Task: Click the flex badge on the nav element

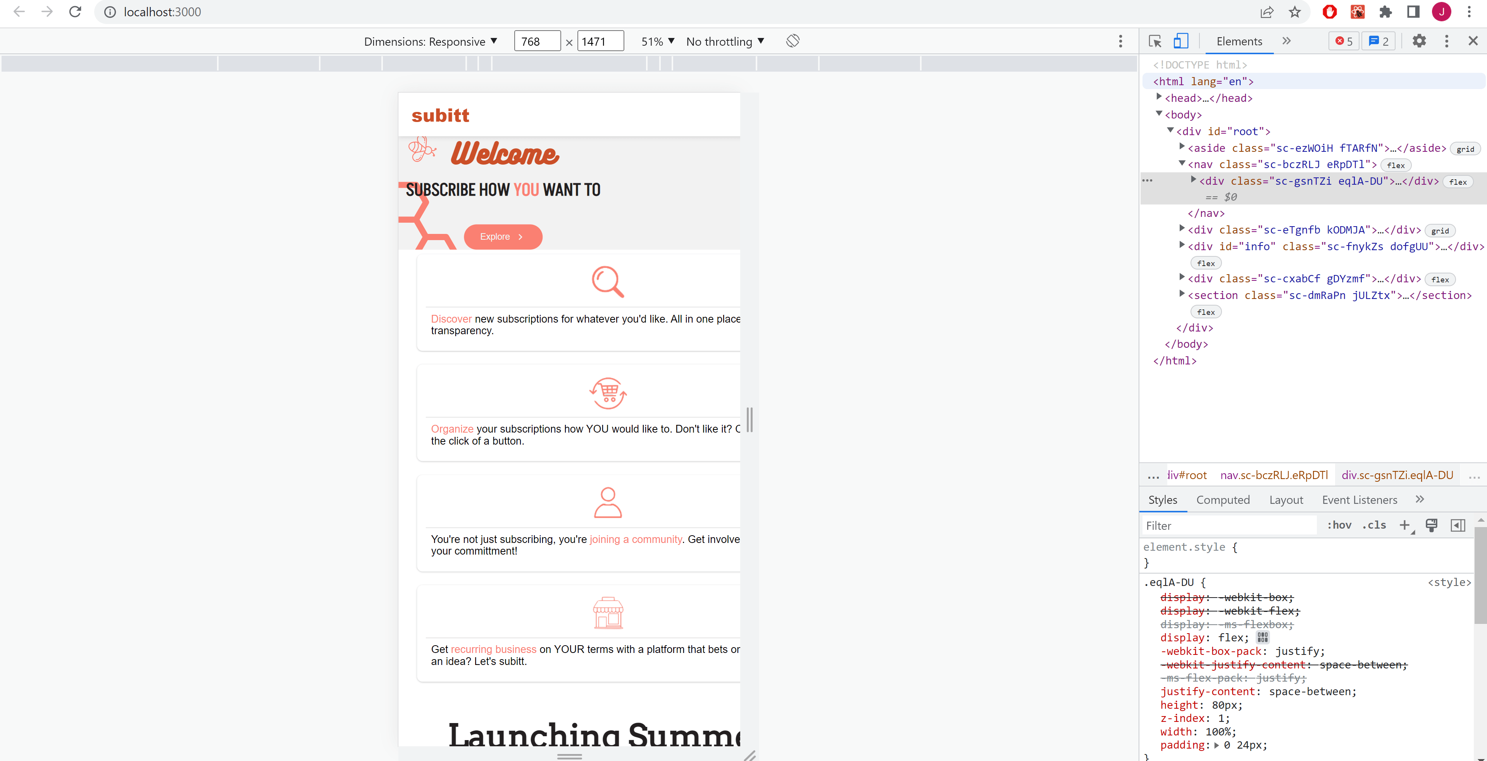Action: tap(1396, 165)
